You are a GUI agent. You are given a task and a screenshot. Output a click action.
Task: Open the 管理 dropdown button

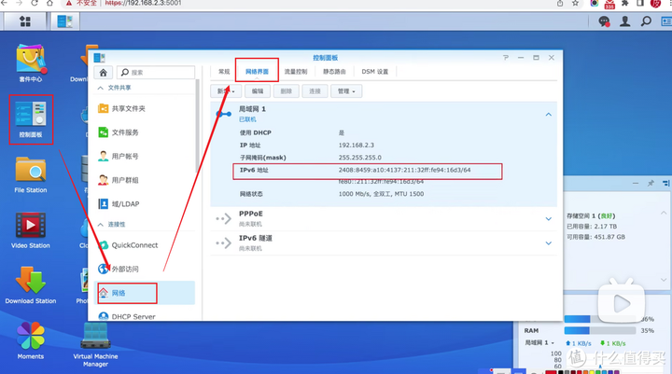coord(348,91)
